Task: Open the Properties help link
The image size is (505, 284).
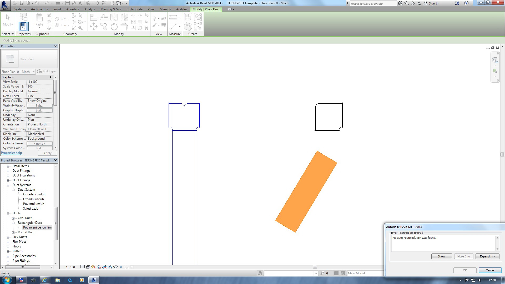Action: (x=12, y=153)
